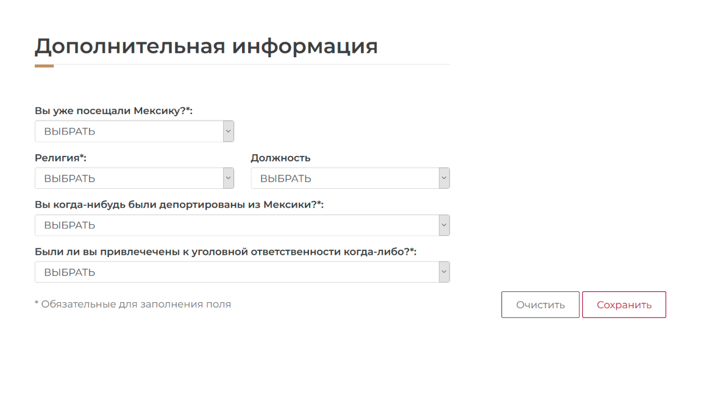This screenshot has width=701, height=396.
Task: Open the Должность select field
Action: pyautogui.click(x=345, y=179)
